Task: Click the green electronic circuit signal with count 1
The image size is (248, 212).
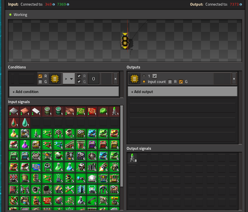Action: [81, 111]
